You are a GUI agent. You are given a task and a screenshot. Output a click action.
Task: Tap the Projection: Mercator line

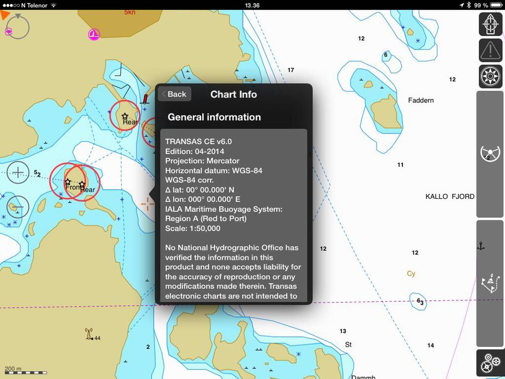pyautogui.click(x=202, y=161)
